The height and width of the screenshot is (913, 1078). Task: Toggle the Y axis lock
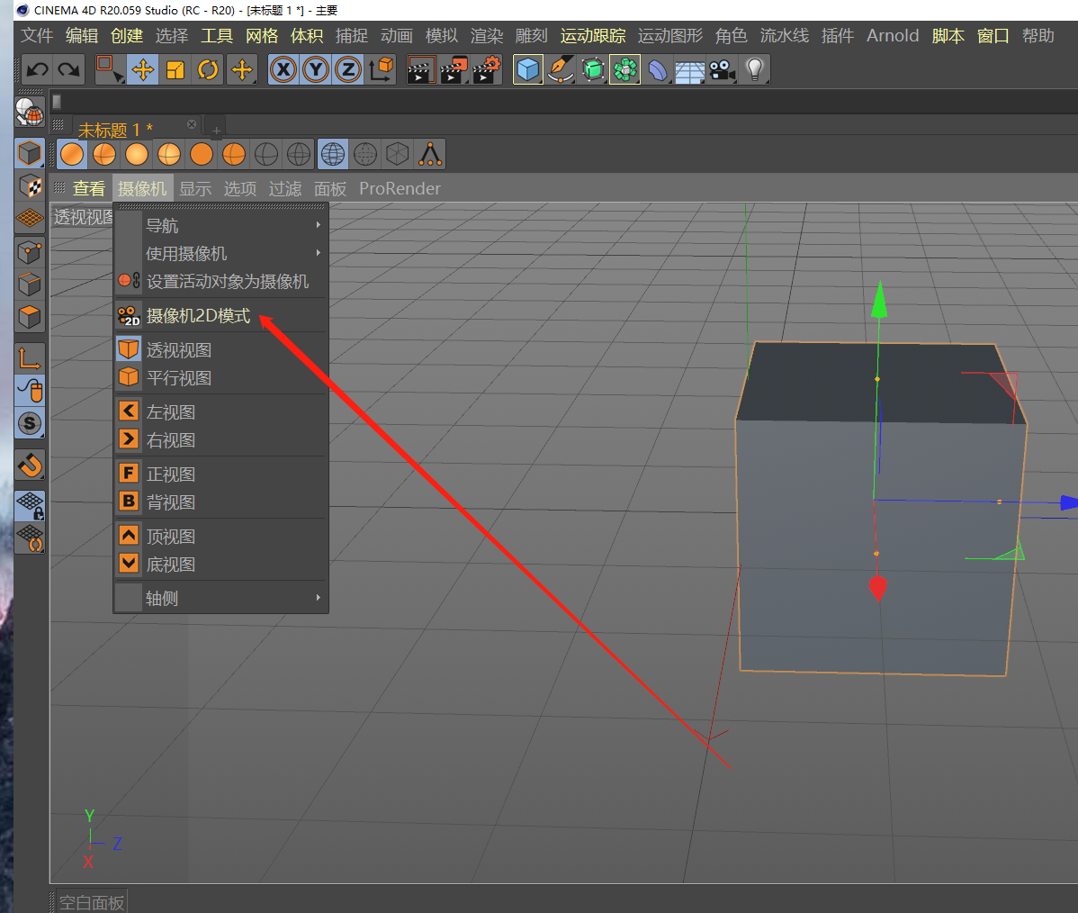click(x=316, y=69)
